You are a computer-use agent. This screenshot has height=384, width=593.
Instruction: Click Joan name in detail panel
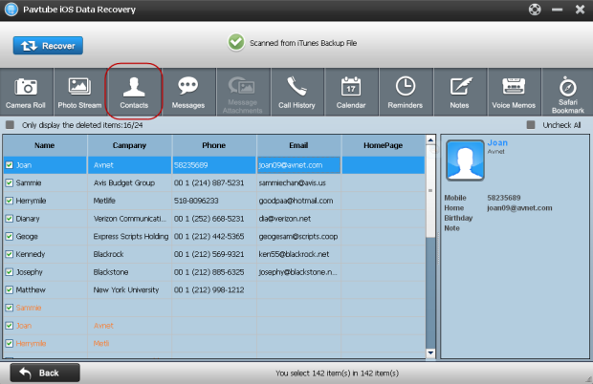497,142
